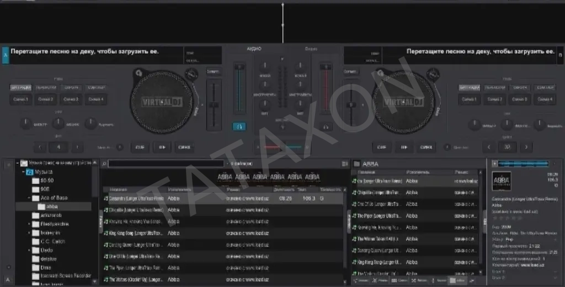The height and width of the screenshot is (287, 565).
Task: Click right deck loop increase arrow
Action: 526,147
